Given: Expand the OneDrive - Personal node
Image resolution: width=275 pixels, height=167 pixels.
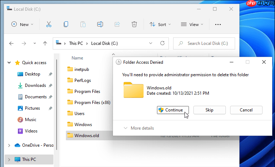Looking at the screenshot, I should 9,145.
